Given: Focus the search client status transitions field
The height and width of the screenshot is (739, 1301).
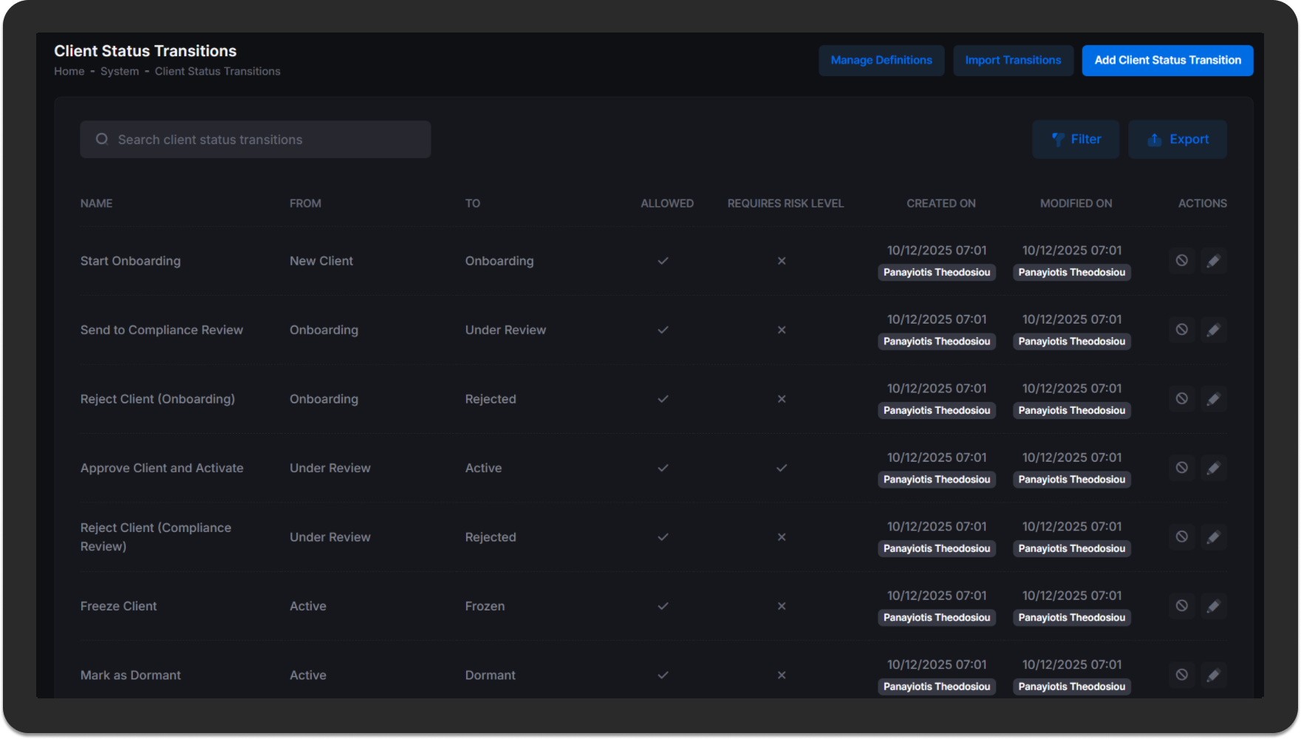Looking at the screenshot, I should (x=266, y=140).
